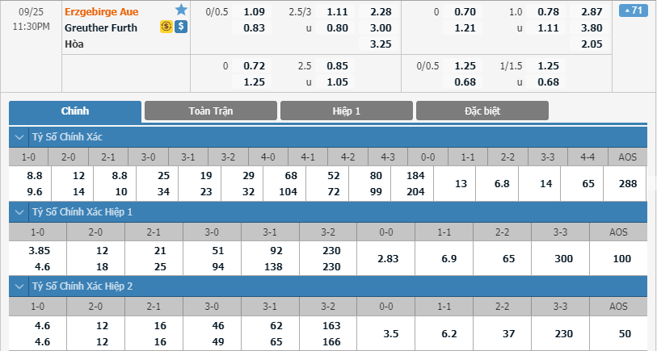Collapse Tỷ Số Chính Xác Hiệp 1 section
Screen dimensions: 657x351
point(19,212)
